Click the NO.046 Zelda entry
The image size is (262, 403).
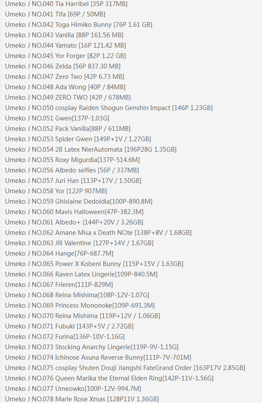(62, 66)
